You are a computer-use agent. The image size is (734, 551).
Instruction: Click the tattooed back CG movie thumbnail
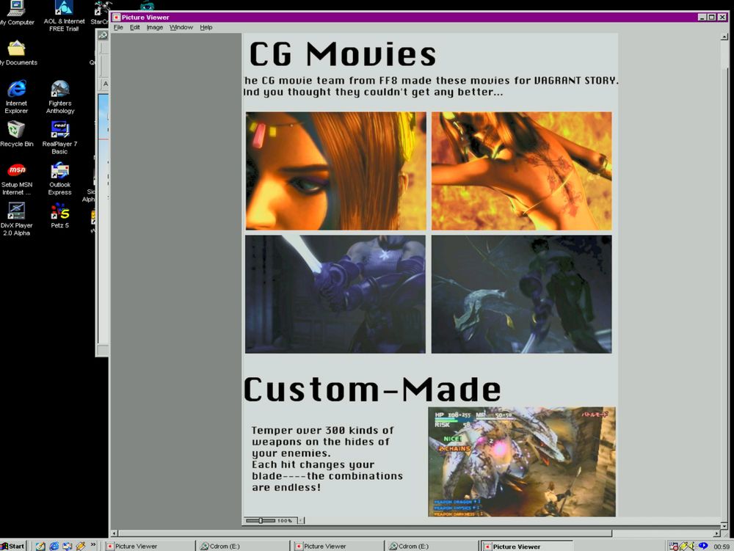click(521, 171)
